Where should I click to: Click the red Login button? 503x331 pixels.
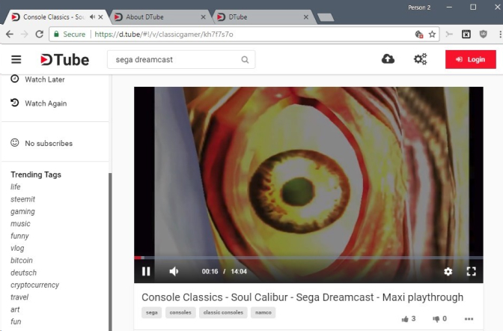(471, 59)
